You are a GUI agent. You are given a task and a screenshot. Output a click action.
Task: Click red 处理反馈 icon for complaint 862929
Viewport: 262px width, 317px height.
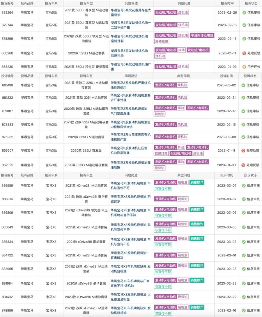pyautogui.click(x=243, y=165)
